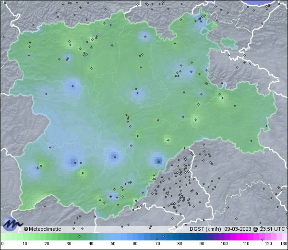288x250 pixels.
Task: Click the legend value 100
Action: point(224,244)
